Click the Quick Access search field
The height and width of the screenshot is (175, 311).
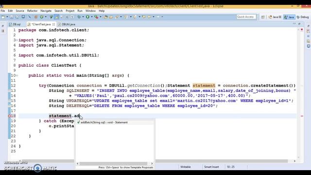(246, 17)
